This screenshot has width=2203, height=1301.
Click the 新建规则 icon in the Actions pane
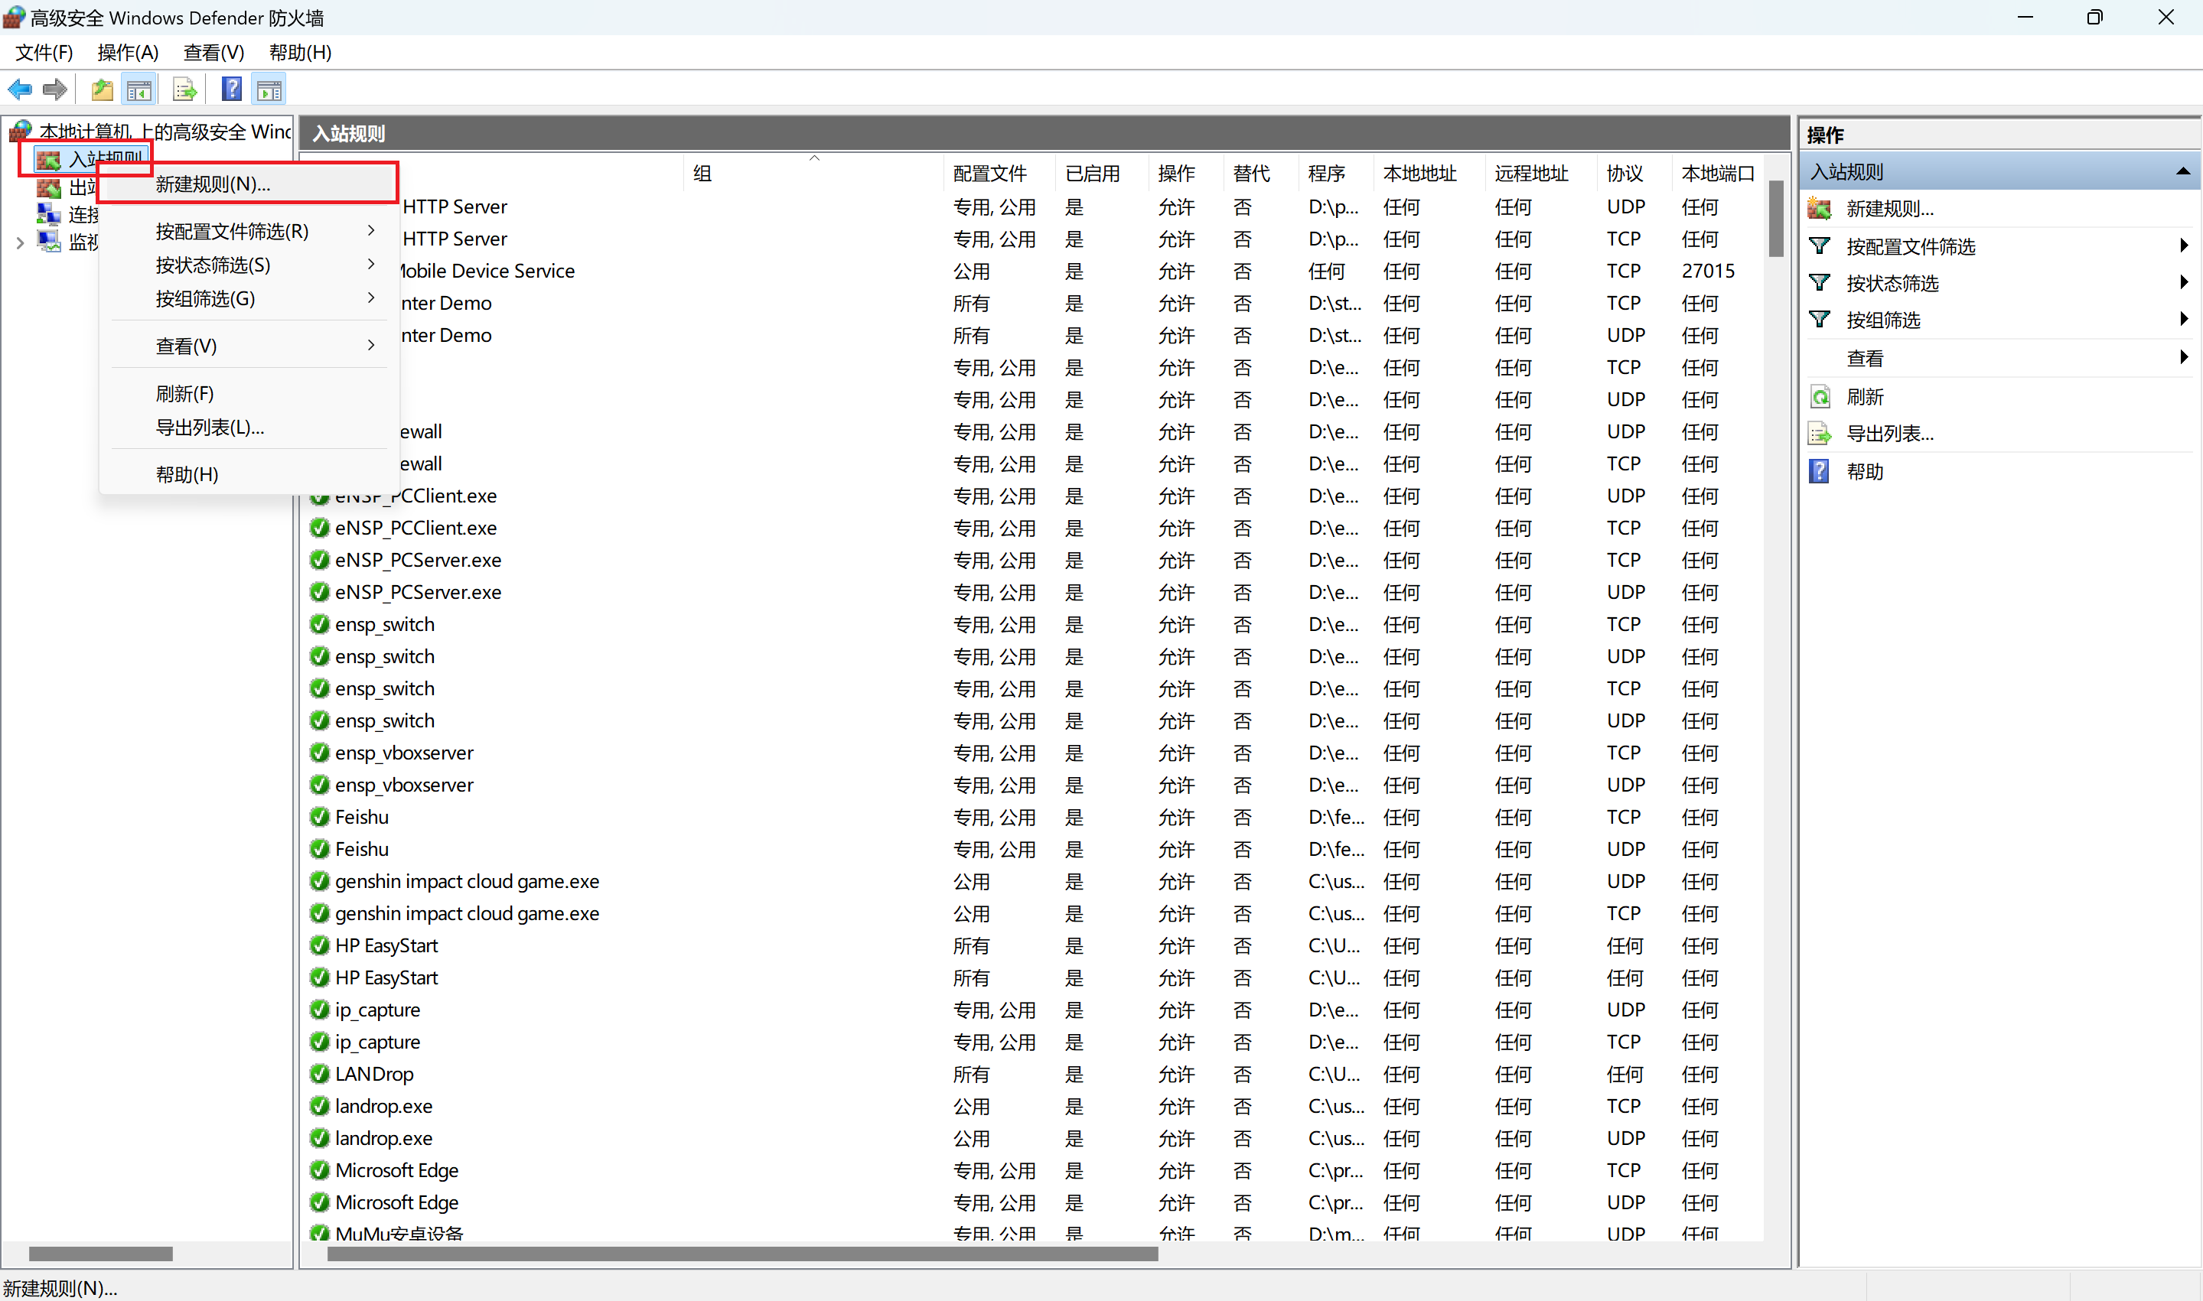click(1820, 209)
